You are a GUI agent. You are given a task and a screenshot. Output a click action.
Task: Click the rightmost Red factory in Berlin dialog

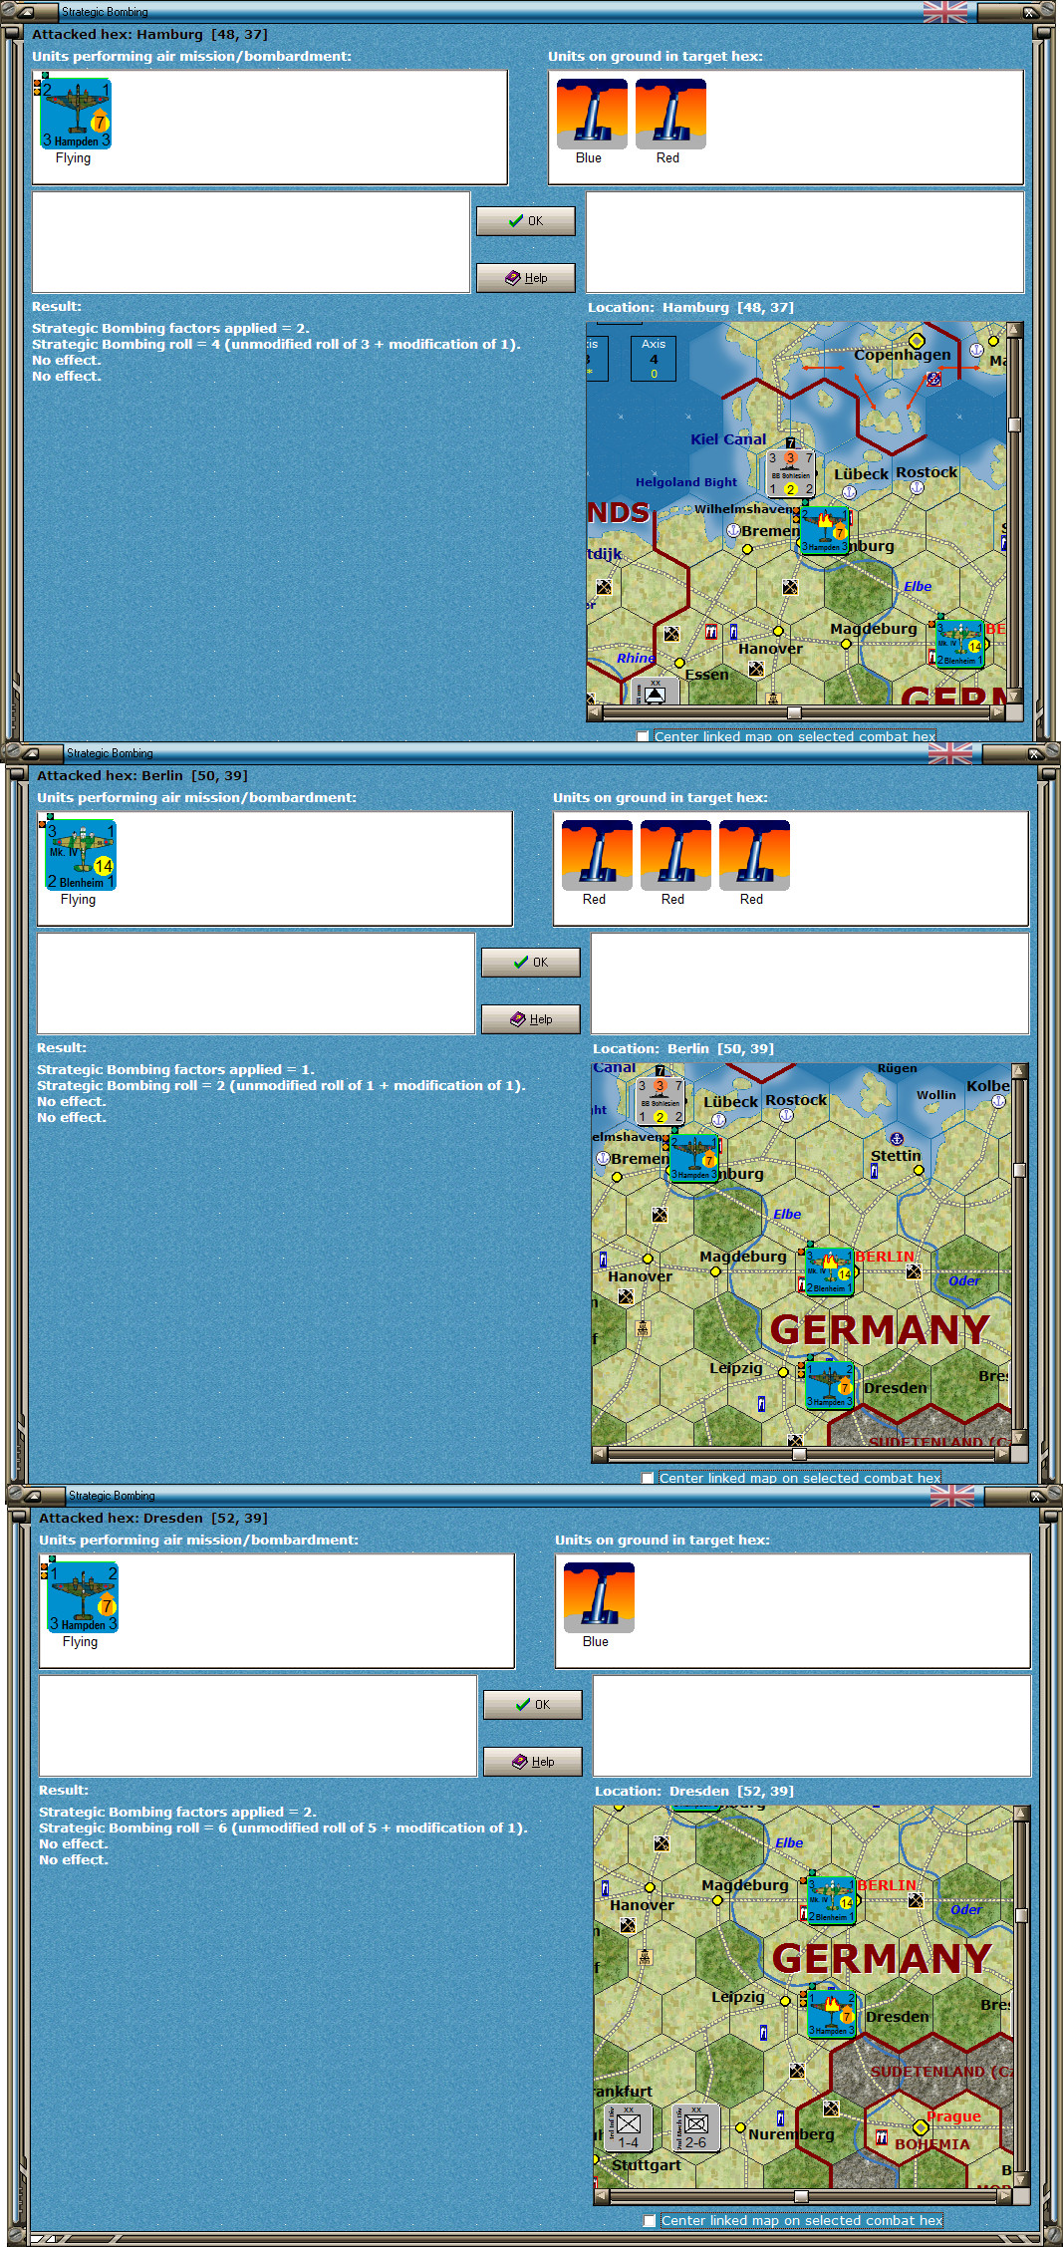coord(754,856)
